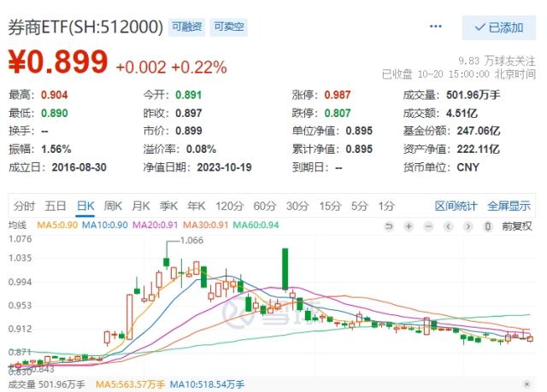Click the 0.843 low price marker
The image size is (547, 392).
[x=44, y=369]
